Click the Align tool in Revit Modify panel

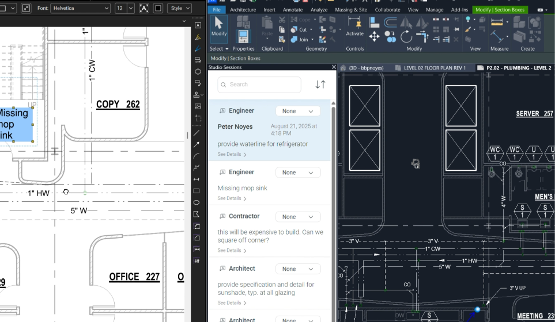tap(374, 22)
